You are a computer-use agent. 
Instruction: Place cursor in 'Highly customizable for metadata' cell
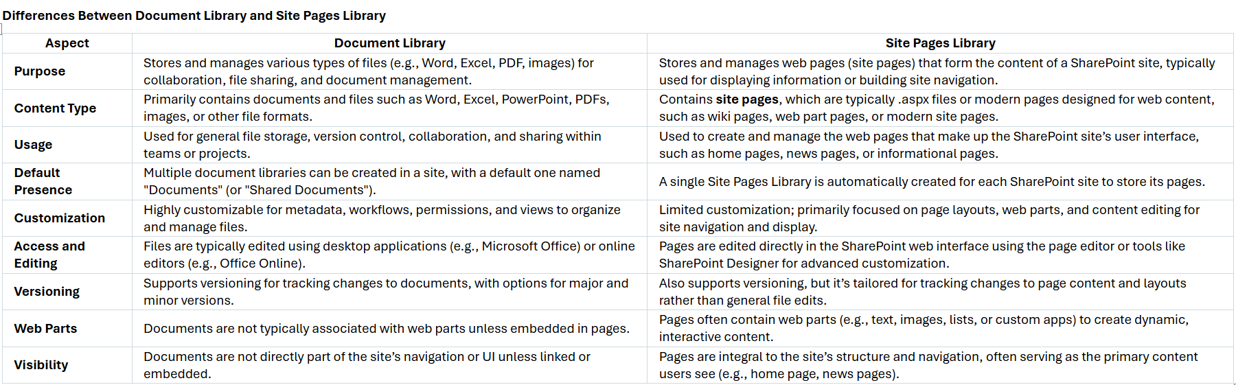click(x=382, y=218)
